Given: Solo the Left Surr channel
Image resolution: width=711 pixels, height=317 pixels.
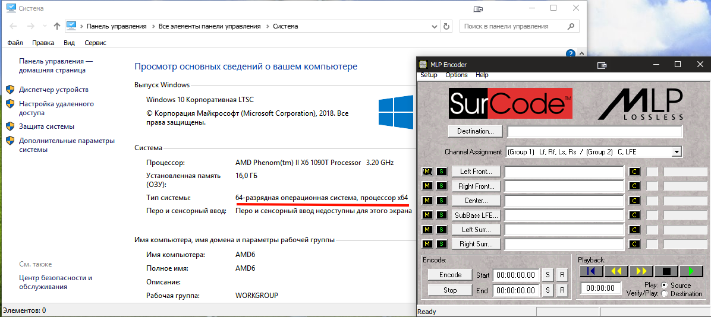Looking at the screenshot, I should (x=441, y=230).
